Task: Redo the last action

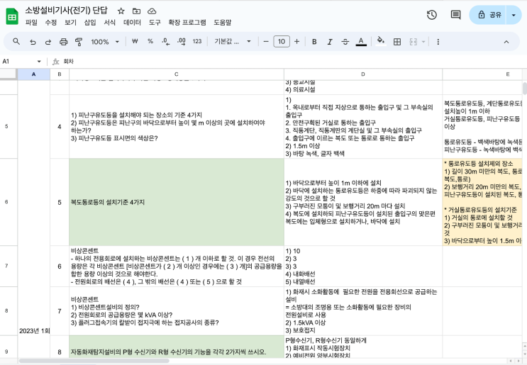Action: [48, 42]
